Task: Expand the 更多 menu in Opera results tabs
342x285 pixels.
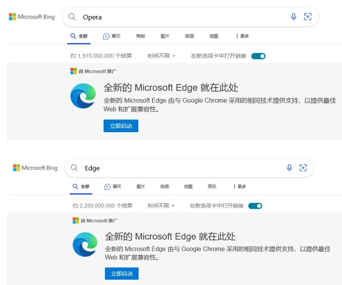Action: point(242,36)
